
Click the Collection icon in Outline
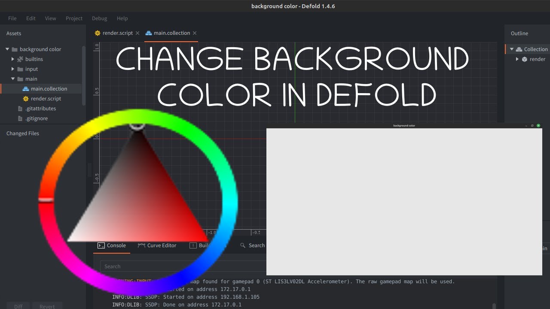519,49
